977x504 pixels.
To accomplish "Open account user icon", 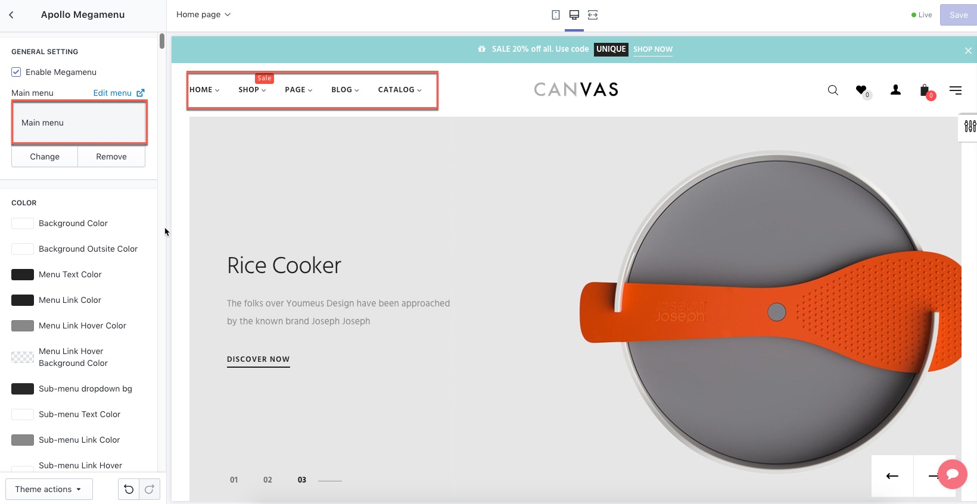I will 895,90.
